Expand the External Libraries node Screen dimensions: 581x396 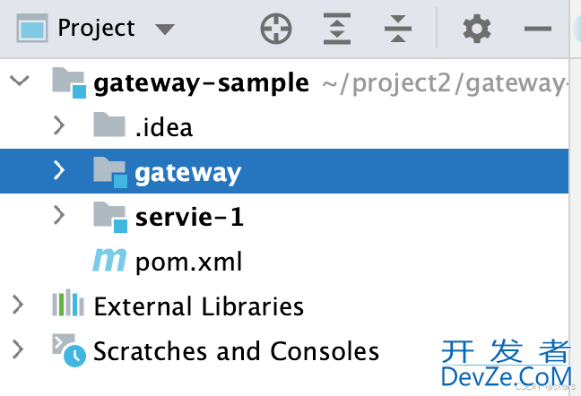pyautogui.click(x=18, y=305)
